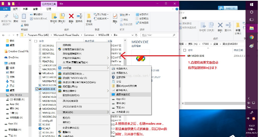Tick the header checkbox in right window
This screenshot has height=137, width=259.
(x=185, y=50)
